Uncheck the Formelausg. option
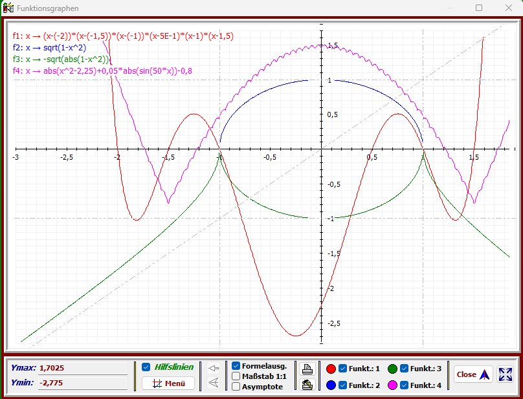Viewport: 523px width, 399px height. [236, 365]
